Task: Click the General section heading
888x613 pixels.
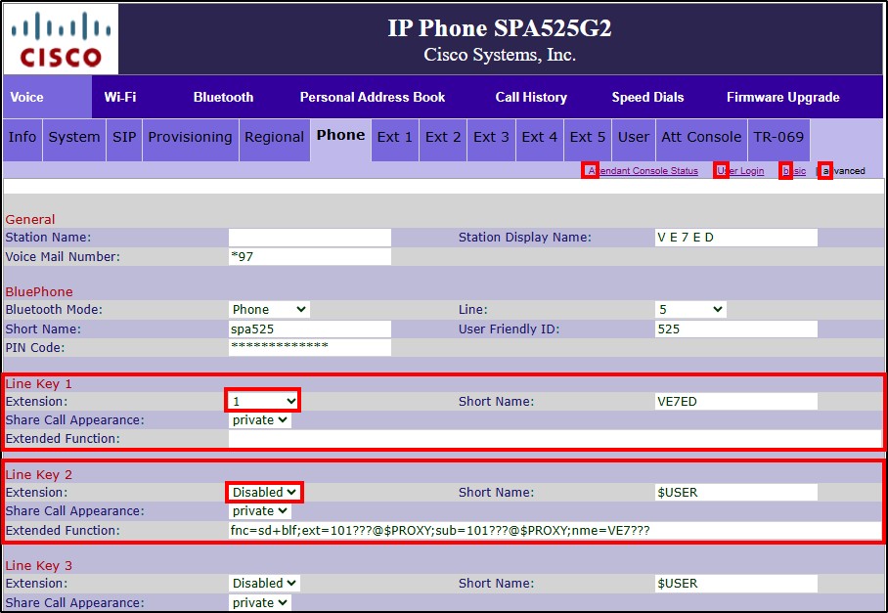Action: 30,220
